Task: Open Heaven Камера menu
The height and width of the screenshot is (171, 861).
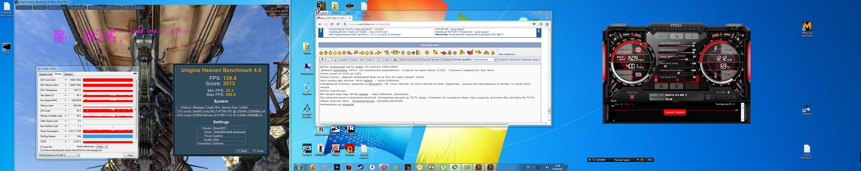Action: click(39, 7)
